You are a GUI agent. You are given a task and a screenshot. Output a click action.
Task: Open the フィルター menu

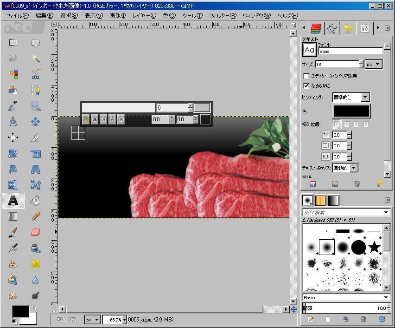pyautogui.click(x=222, y=15)
